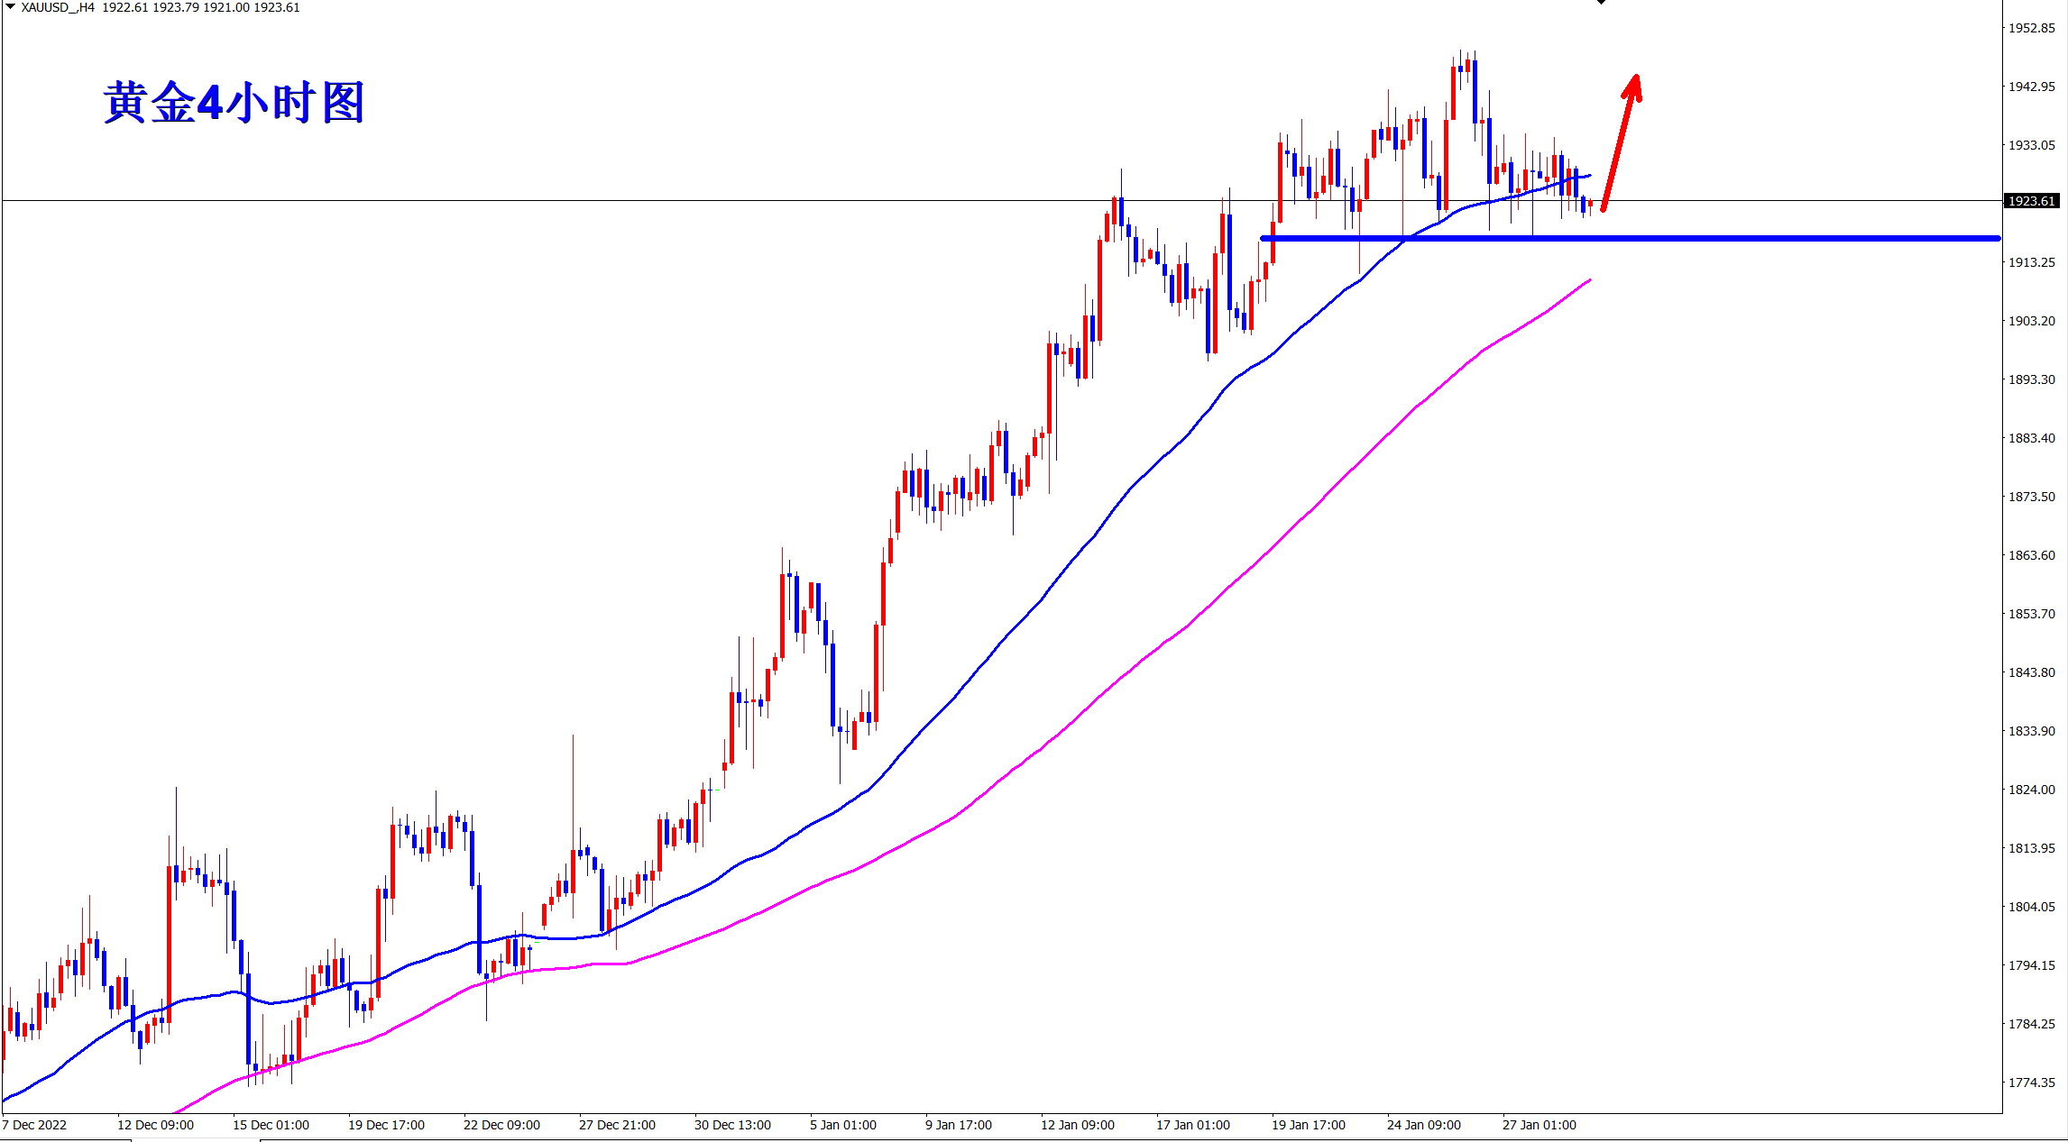The height and width of the screenshot is (1142, 2068).
Task: Click the 27 Jan 01:00 time label
Action: click(x=1539, y=1125)
